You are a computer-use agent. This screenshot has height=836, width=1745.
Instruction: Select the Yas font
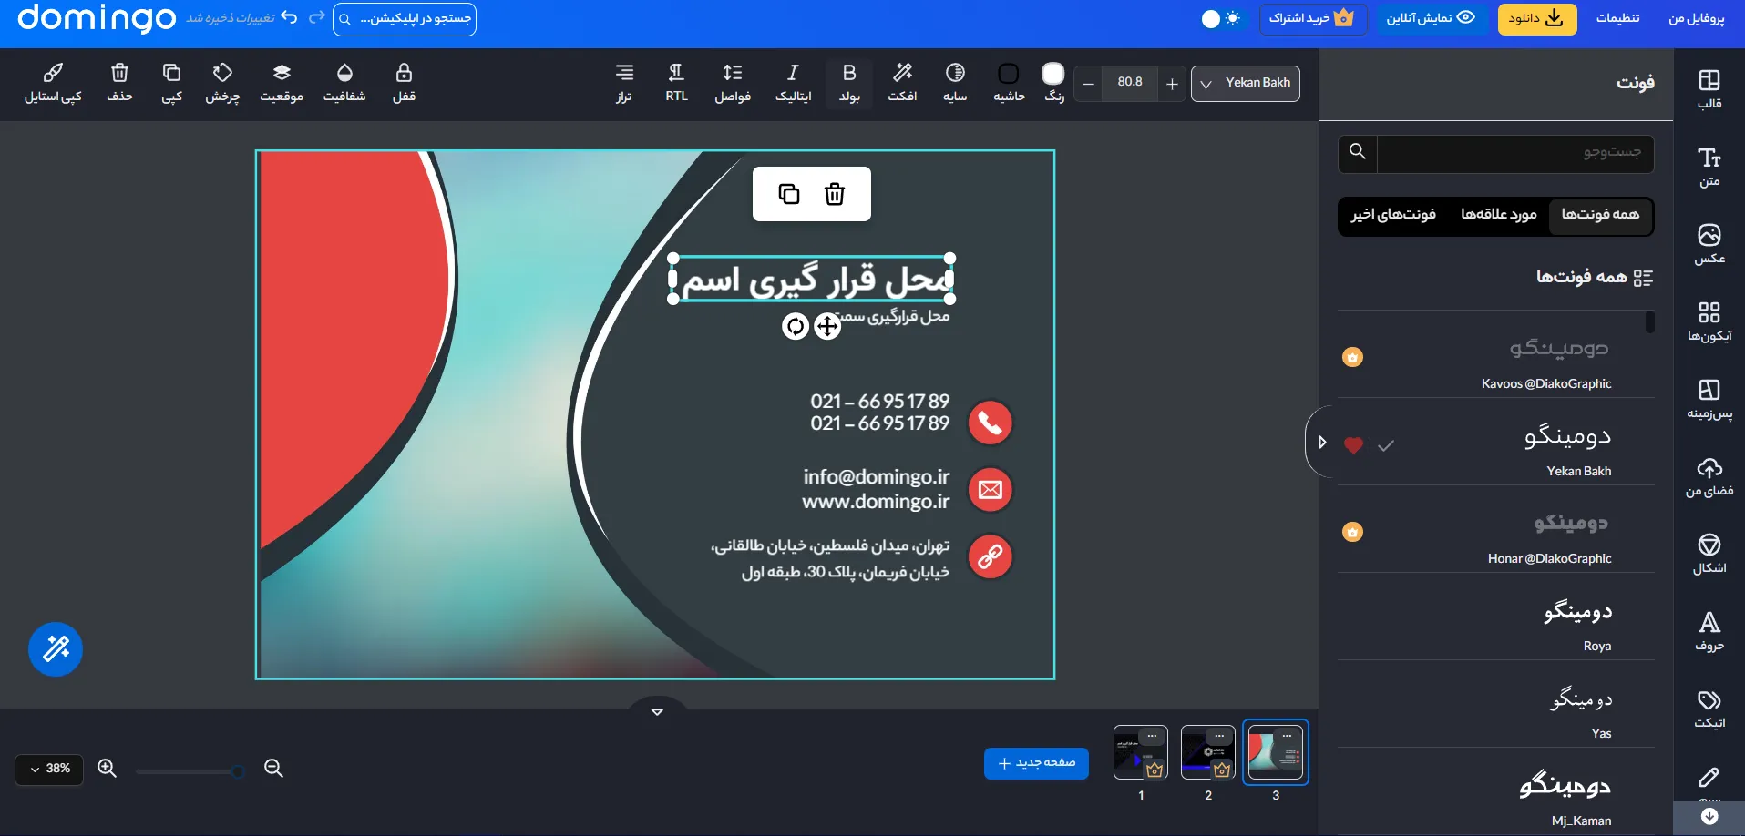point(1496,708)
